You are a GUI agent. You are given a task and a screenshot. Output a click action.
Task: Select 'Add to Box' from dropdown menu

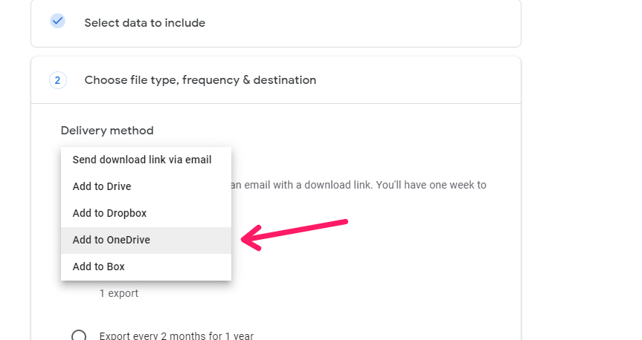pyautogui.click(x=98, y=267)
